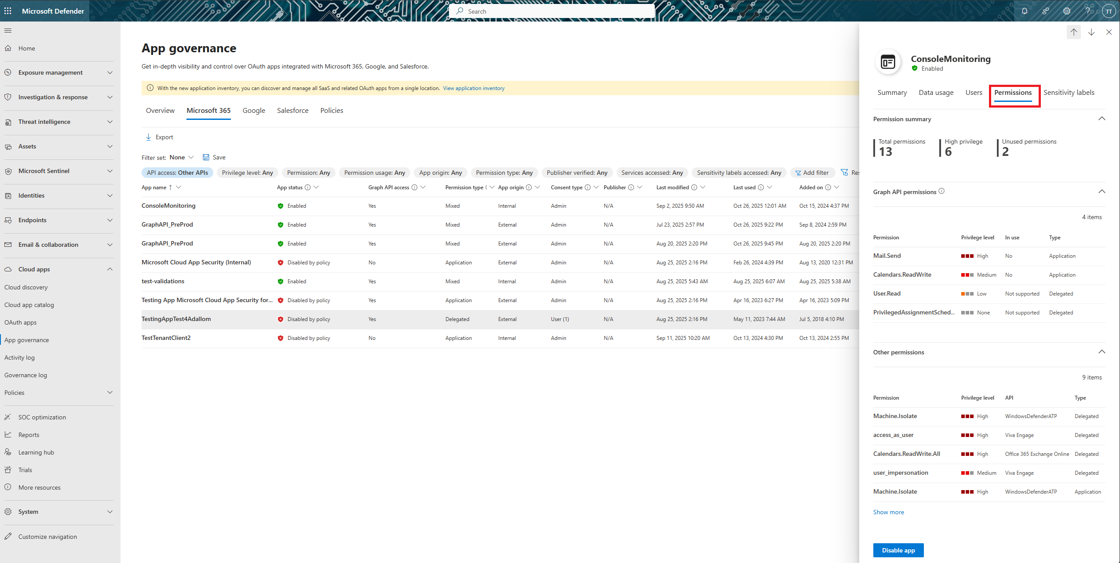Click the App status column info icon
The image size is (1120, 563).
(308, 188)
